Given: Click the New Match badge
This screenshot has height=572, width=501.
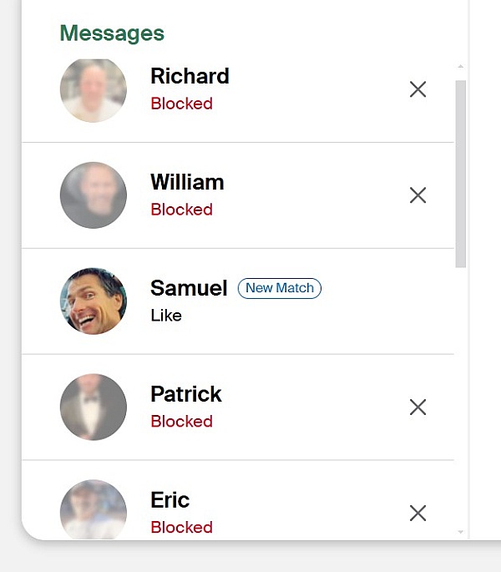Looking at the screenshot, I should (x=280, y=288).
